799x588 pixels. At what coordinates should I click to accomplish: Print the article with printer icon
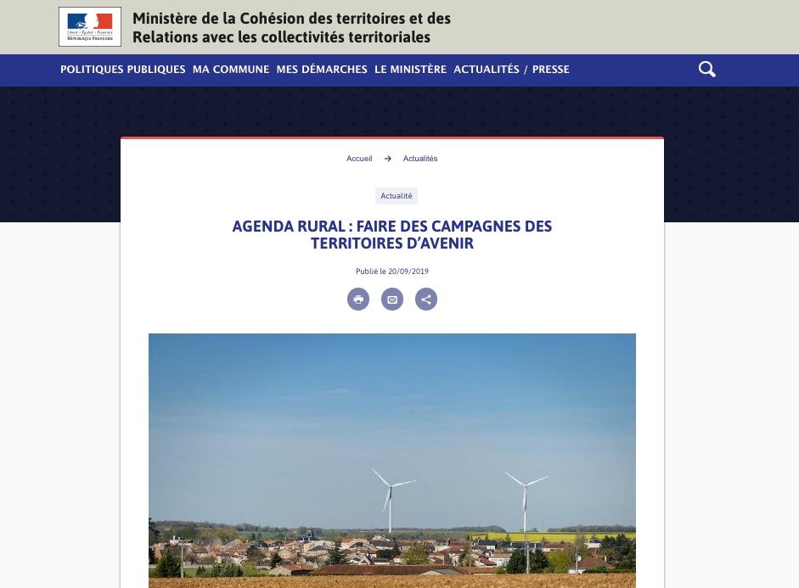coord(358,299)
